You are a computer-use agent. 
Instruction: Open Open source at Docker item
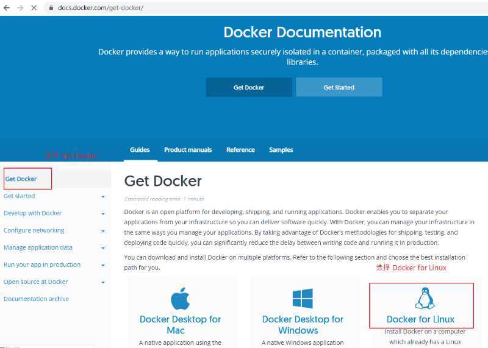36,282
